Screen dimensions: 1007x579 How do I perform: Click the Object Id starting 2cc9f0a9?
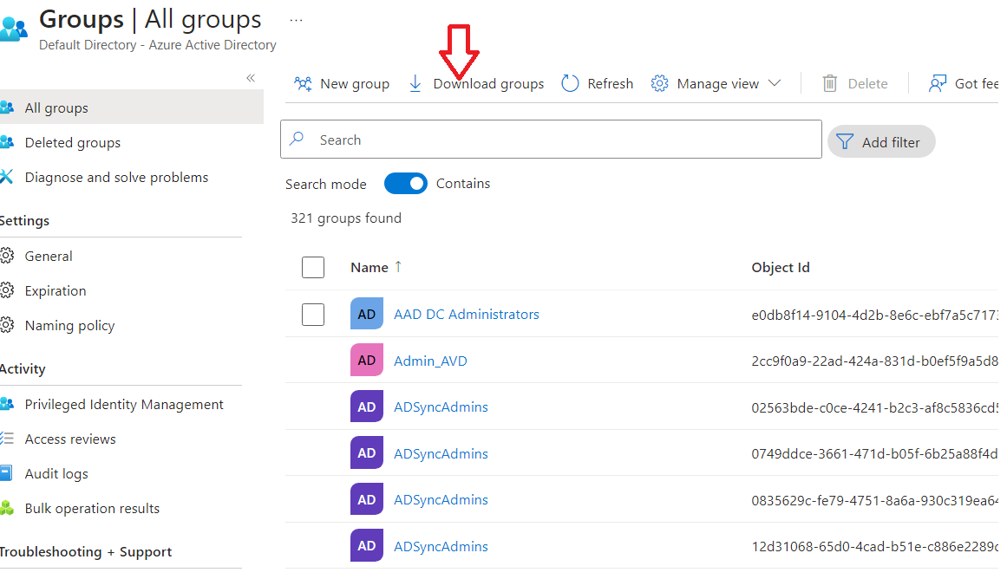(x=874, y=361)
